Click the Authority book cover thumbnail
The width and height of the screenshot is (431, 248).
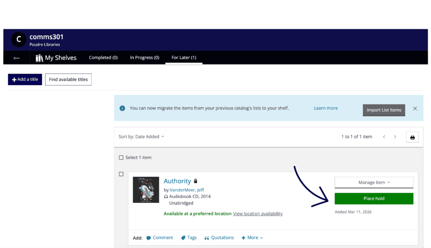(146, 190)
